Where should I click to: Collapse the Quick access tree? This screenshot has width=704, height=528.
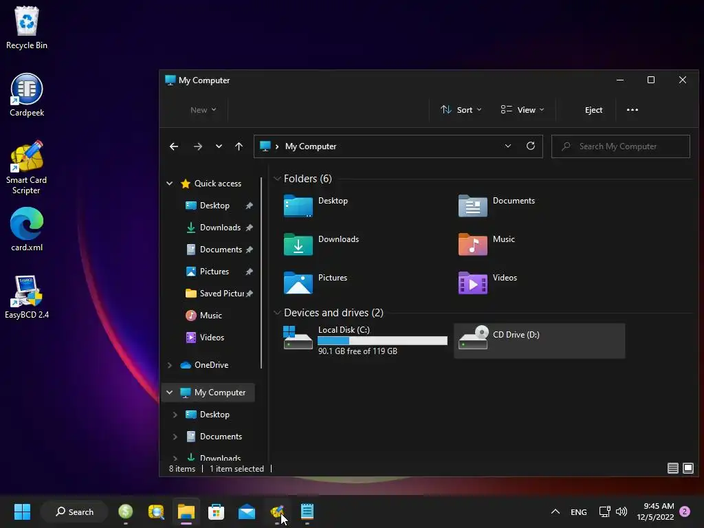(169, 183)
